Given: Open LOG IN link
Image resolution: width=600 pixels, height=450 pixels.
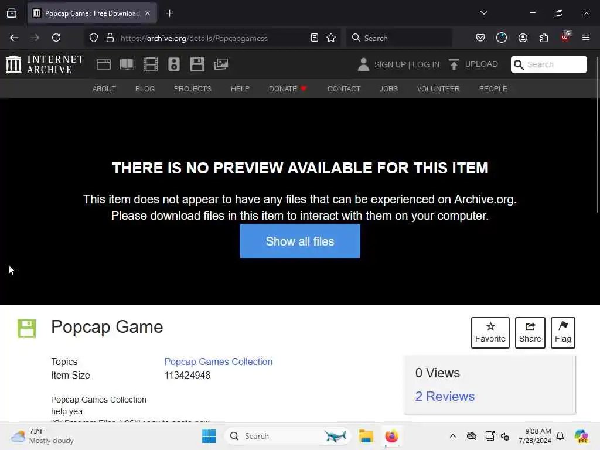Looking at the screenshot, I should click(426, 64).
